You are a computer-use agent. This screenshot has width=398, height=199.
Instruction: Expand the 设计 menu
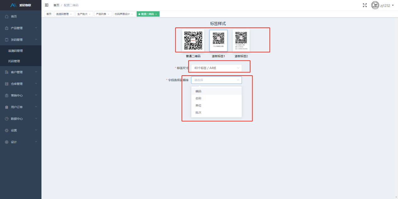coord(36,142)
